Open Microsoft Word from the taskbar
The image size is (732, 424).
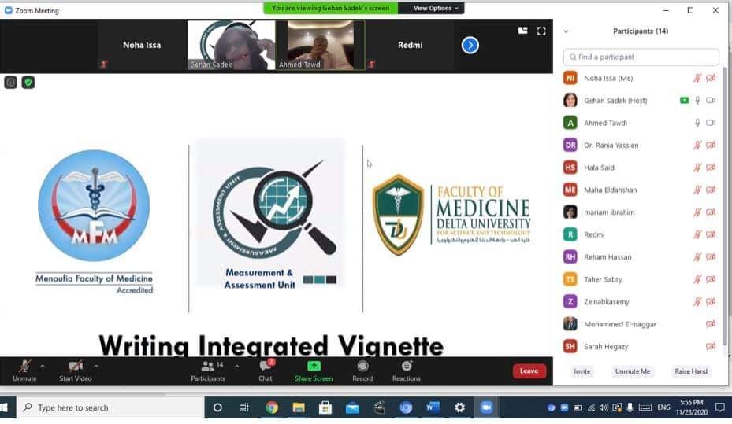tap(433, 407)
